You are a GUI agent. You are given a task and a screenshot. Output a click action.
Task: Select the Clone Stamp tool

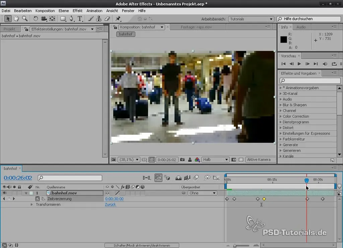(99, 19)
